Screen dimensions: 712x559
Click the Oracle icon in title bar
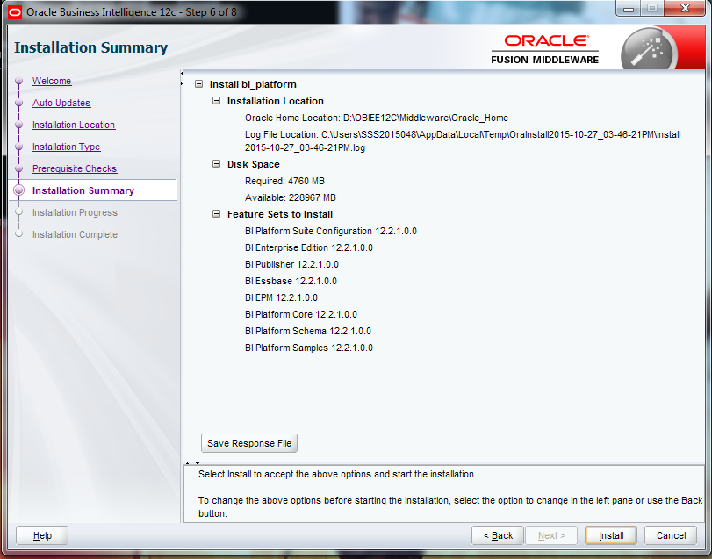click(15, 11)
